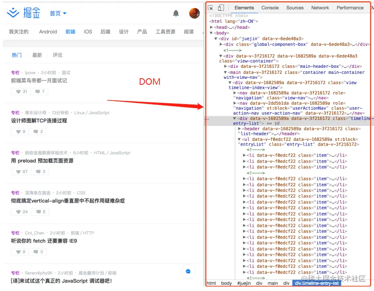Switch to the Performance tab
This screenshot has width=374, height=291.
pyautogui.click(x=350, y=8)
